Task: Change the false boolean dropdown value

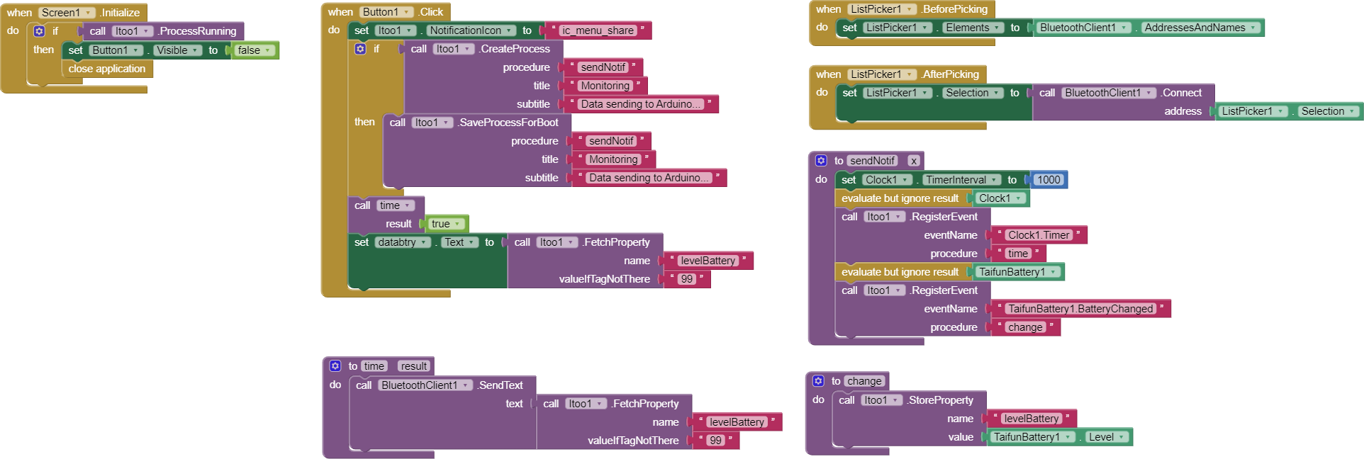Action: pos(255,50)
